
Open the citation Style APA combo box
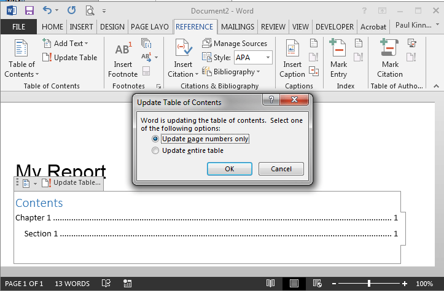[253, 58]
